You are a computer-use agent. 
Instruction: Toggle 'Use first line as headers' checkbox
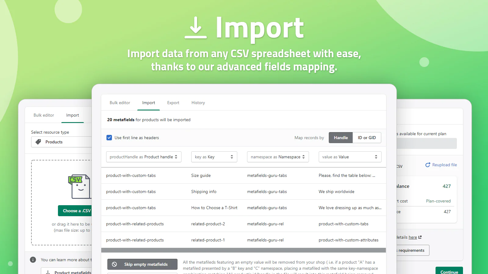pyautogui.click(x=109, y=138)
